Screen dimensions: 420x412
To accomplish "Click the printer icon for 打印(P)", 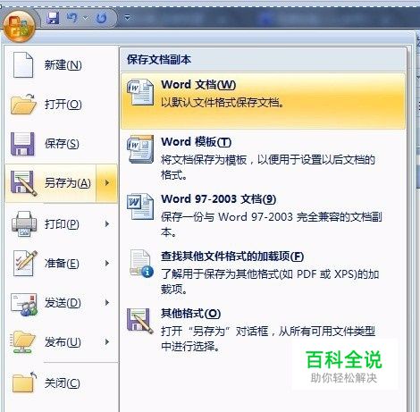I will pos(24,223).
